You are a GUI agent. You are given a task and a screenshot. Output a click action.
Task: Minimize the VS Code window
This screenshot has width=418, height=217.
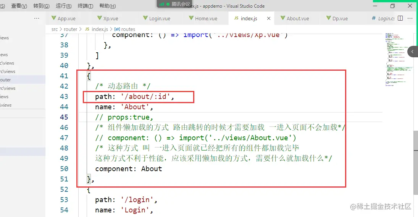[x=375, y=6]
